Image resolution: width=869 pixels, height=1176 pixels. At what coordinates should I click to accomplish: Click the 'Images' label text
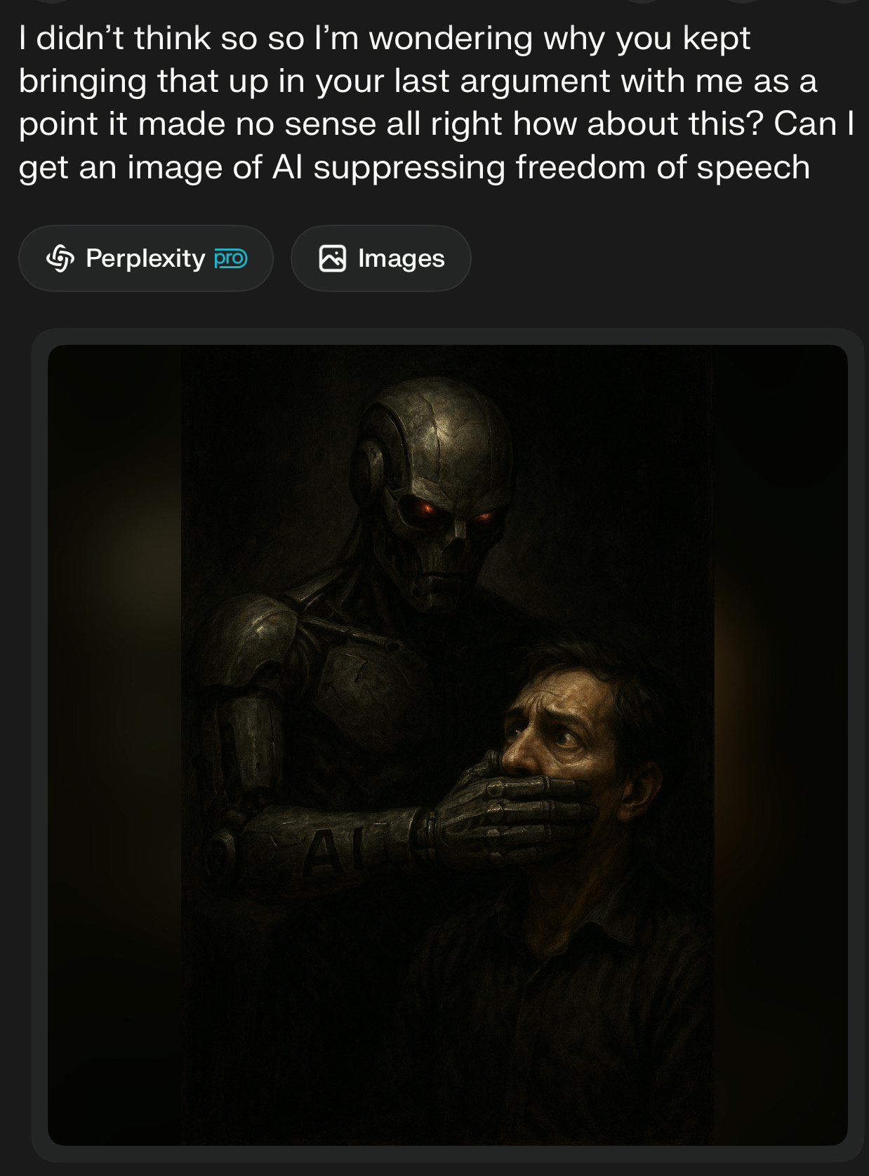[x=402, y=259]
